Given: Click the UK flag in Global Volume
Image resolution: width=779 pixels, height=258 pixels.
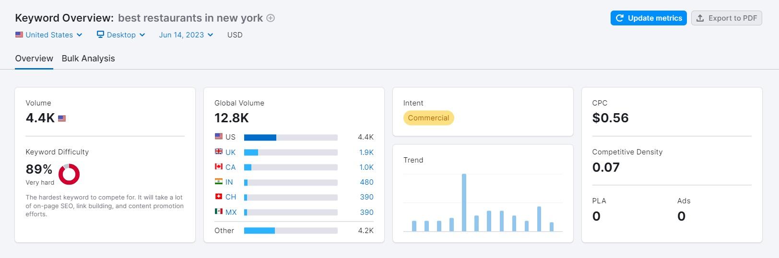Looking at the screenshot, I should 219,152.
